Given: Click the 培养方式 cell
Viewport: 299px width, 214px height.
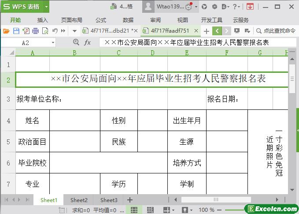Looking at the screenshot, I should 187,163.
